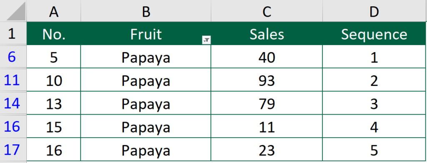
Task: Select column D header
Action: 375,11
